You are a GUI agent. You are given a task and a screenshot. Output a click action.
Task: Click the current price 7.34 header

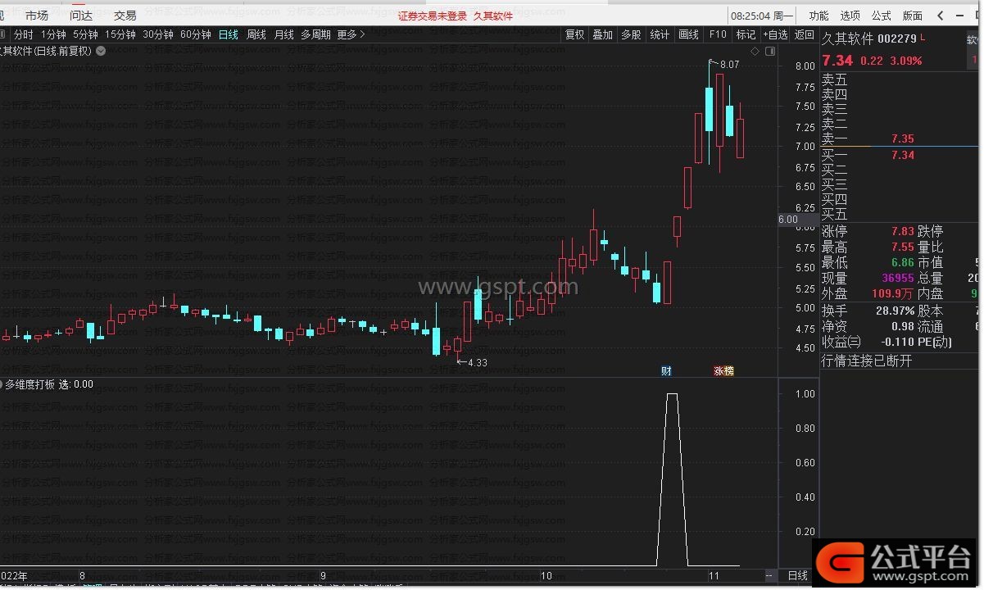pyautogui.click(x=837, y=61)
